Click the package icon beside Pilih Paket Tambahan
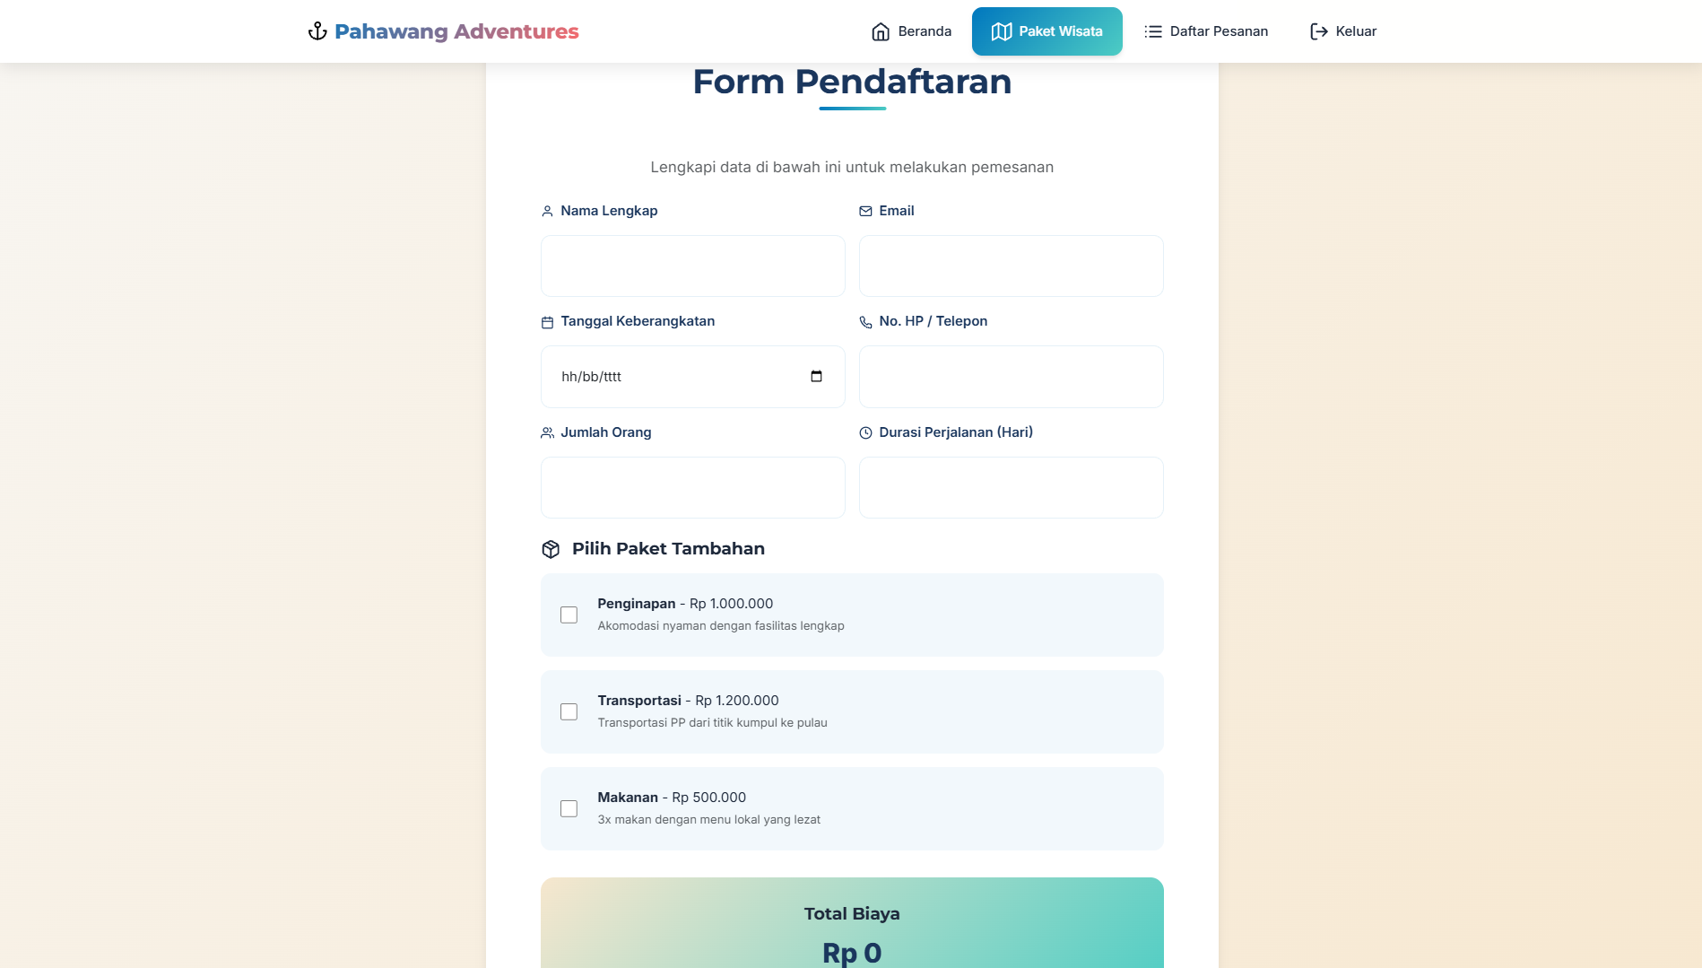Image resolution: width=1702 pixels, height=968 pixels. pos(551,549)
